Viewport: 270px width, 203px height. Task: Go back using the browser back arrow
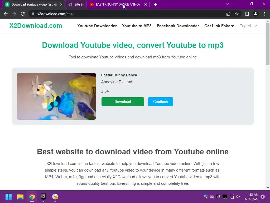(6, 14)
